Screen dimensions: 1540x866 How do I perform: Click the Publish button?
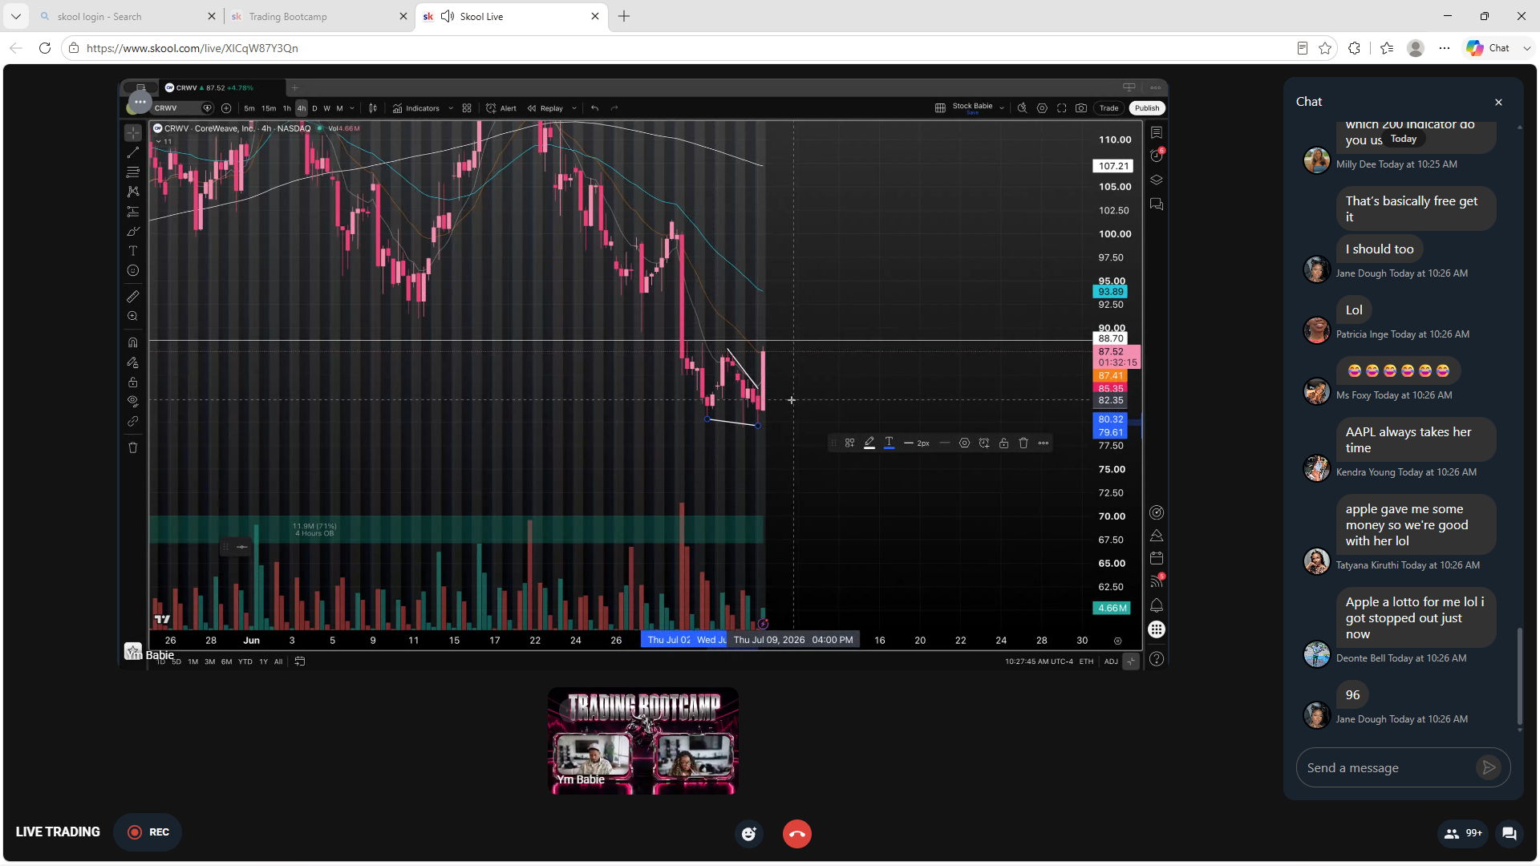(1147, 108)
